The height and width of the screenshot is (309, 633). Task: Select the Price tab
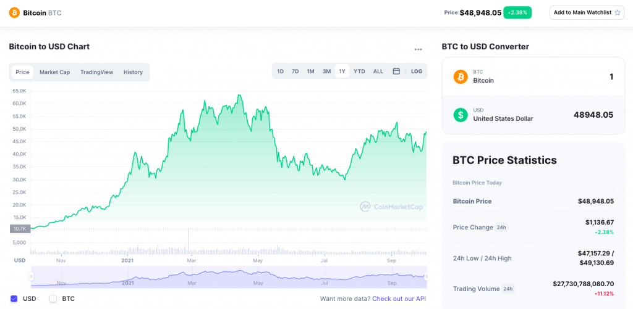tap(23, 72)
